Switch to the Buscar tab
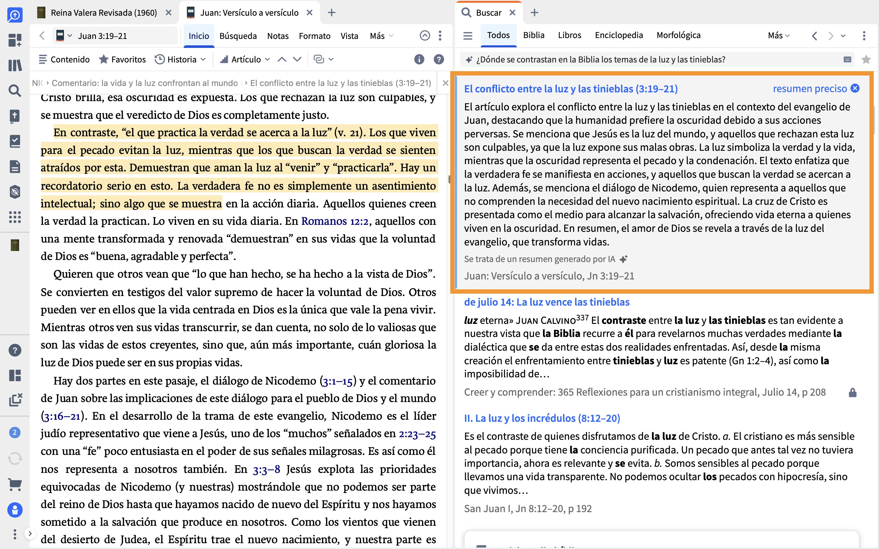Image resolution: width=879 pixels, height=549 pixels. click(x=488, y=13)
